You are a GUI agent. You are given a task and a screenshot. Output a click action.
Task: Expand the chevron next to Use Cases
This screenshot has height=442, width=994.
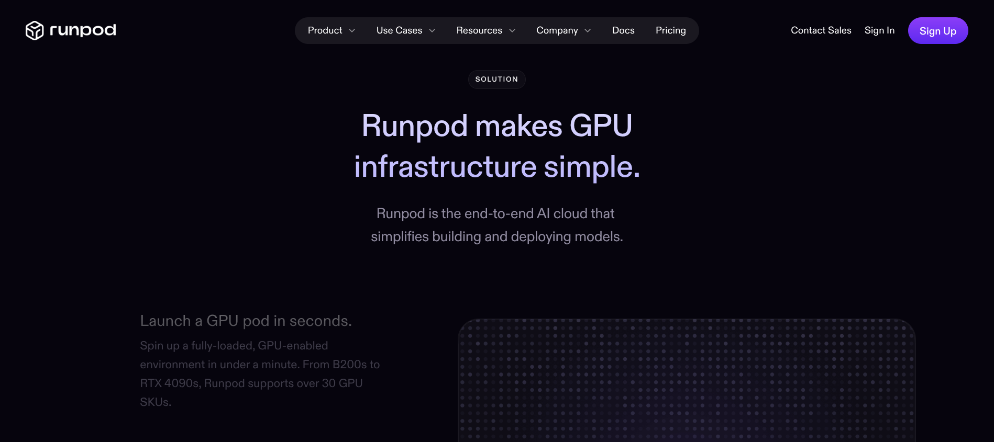click(432, 31)
